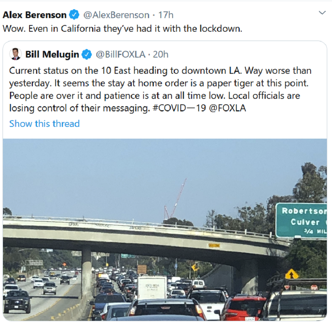
Task: Click the white box truck in photo
Action: 152,288
